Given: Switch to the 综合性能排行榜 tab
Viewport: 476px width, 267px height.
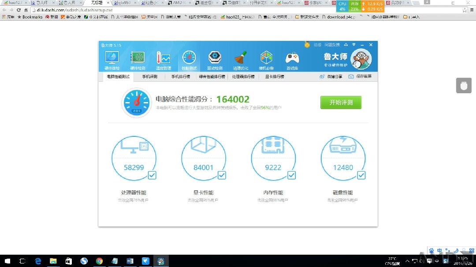Looking at the screenshot, I should pos(212,77).
